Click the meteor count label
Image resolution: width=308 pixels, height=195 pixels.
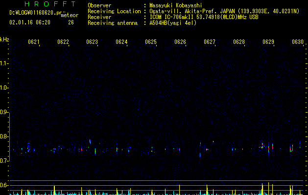(70, 15)
